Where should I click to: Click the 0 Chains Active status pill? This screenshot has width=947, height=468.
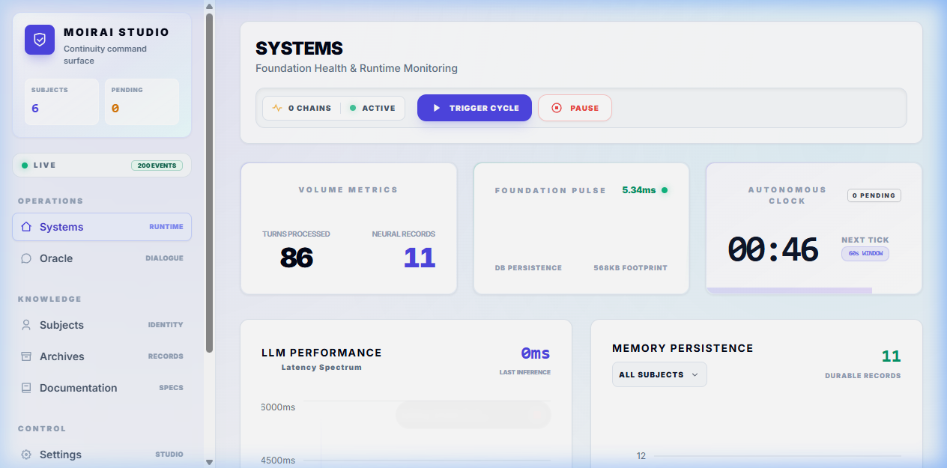point(333,108)
